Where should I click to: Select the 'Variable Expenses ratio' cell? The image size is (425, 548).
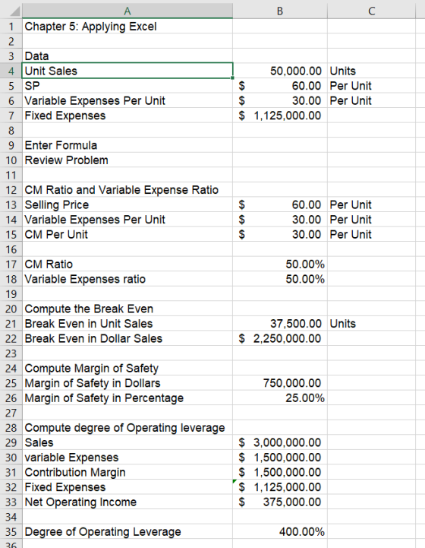click(127, 279)
